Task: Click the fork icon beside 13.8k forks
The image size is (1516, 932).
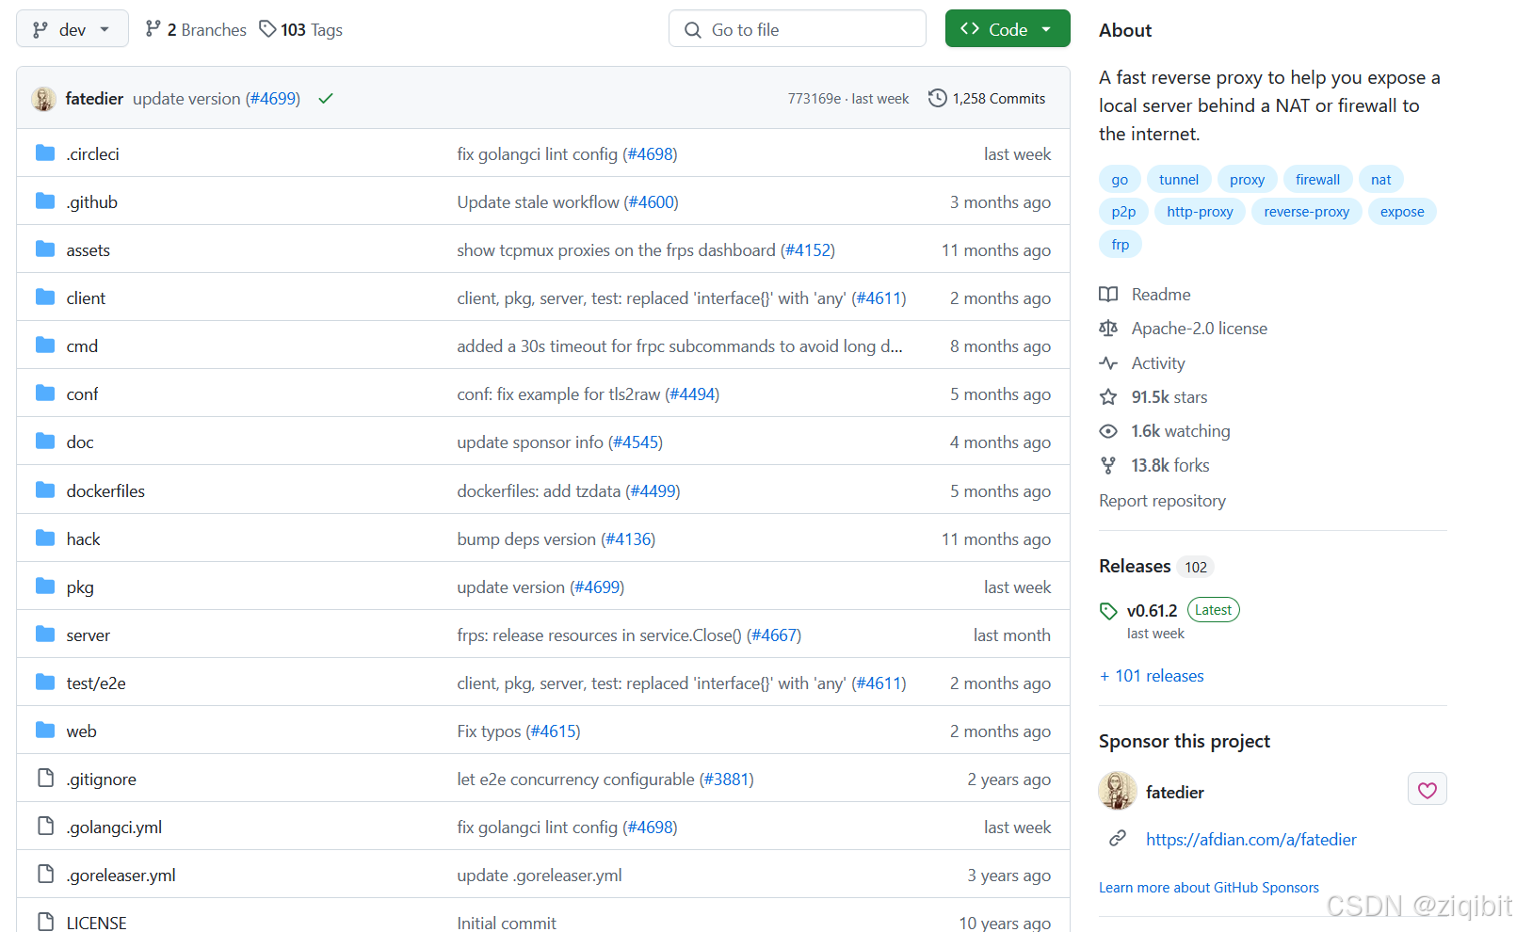Action: point(1108,465)
